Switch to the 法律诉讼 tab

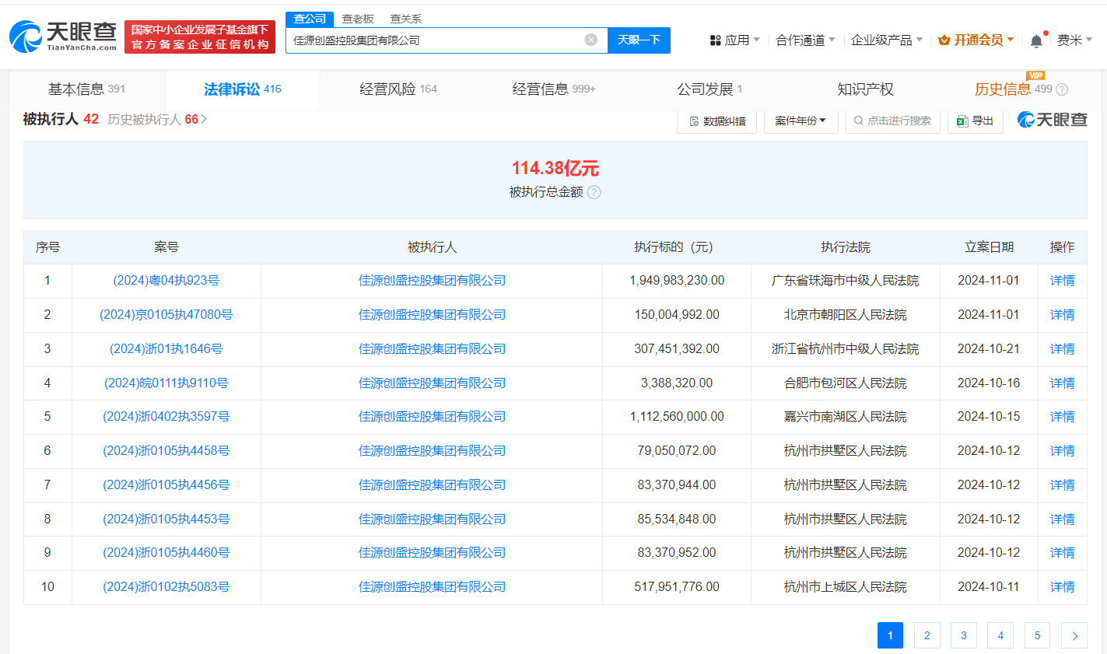(243, 89)
